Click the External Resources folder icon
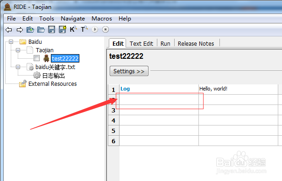This screenshot has height=181, width=282. [23, 84]
